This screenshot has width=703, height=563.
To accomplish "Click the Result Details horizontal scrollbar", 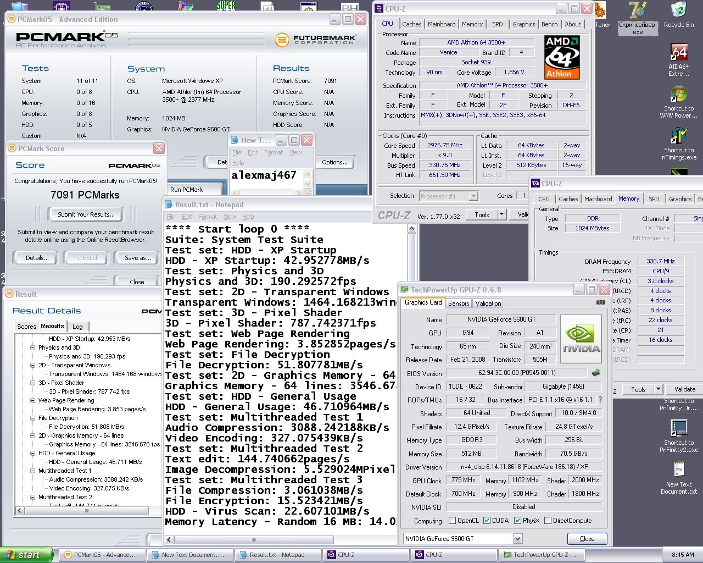I will point(86,511).
